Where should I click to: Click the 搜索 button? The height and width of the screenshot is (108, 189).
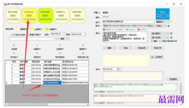[62, 39]
